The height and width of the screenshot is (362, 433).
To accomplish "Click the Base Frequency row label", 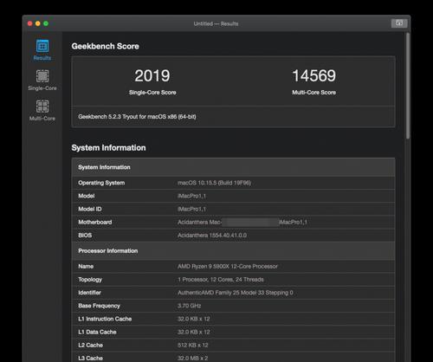I will 99,306.
